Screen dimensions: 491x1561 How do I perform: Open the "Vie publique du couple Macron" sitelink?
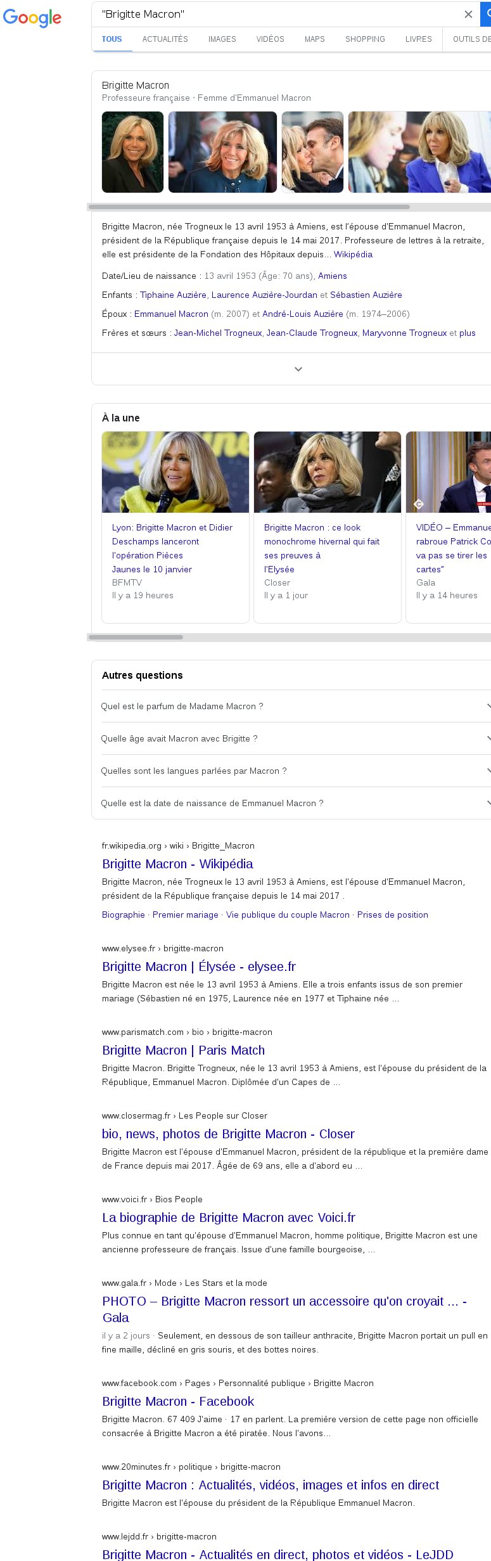[288, 915]
